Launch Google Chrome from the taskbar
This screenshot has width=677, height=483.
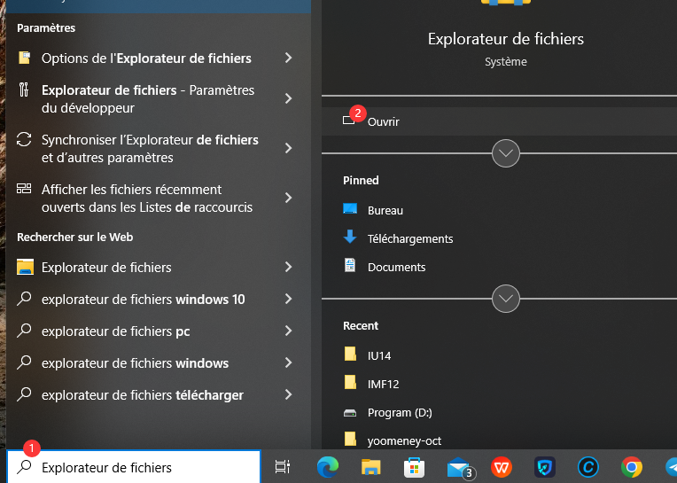[631, 467]
